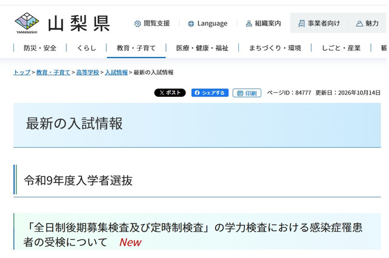Screen dimensions: 389x258
Task: Click the red New label
Action: (x=130, y=242)
